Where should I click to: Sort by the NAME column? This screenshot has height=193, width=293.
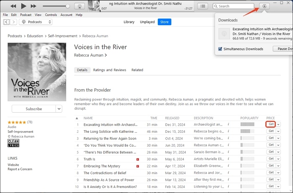[88, 118]
